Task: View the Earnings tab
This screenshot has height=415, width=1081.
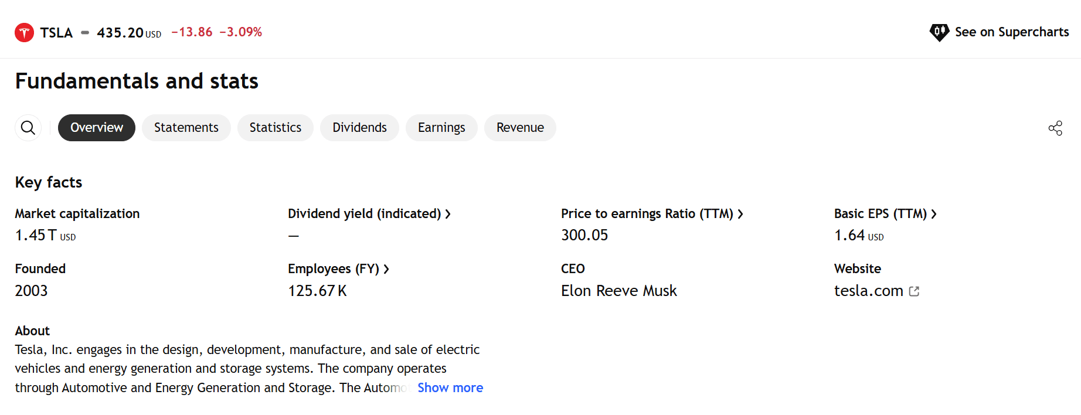Action: pos(441,128)
